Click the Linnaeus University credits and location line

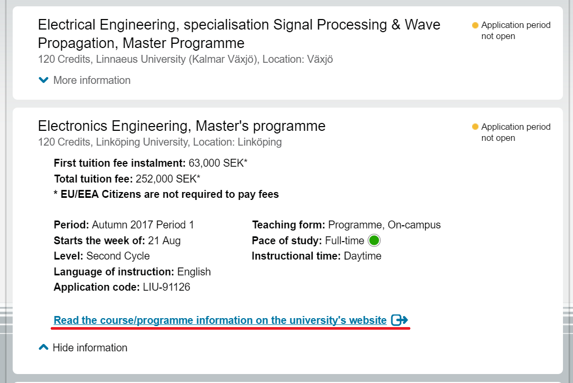coord(185,59)
